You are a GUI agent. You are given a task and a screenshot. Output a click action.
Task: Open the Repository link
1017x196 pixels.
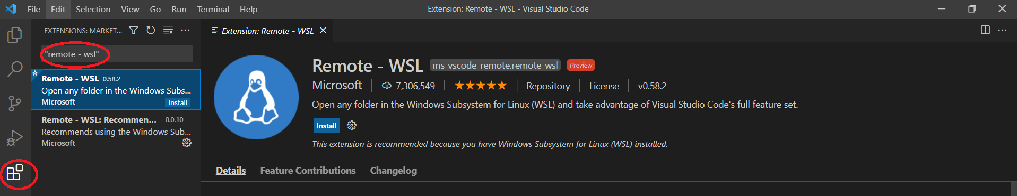coord(548,86)
